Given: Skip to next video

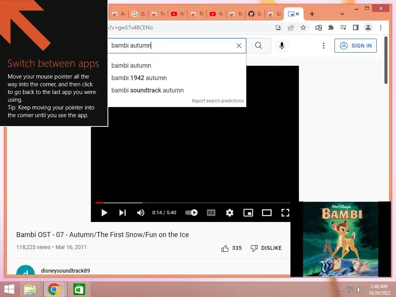Looking at the screenshot, I should click(123, 213).
